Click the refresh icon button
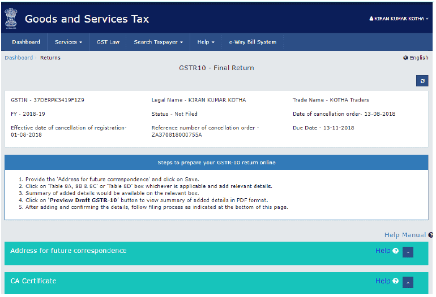This screenshot has height=297, width=436. 422,81
